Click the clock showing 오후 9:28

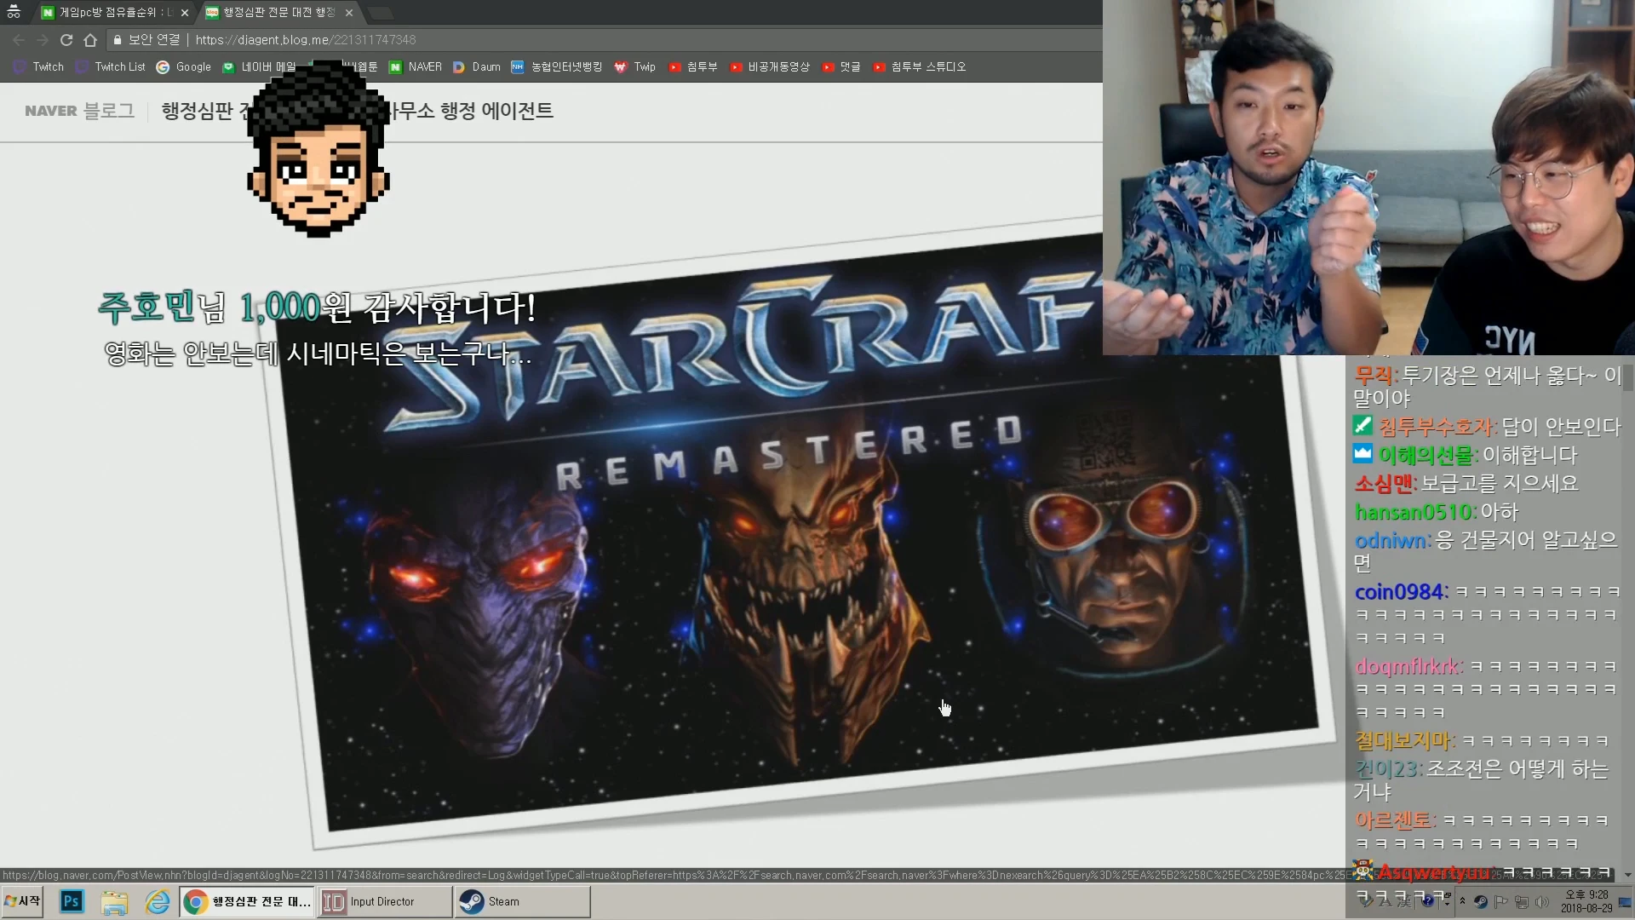click(x=1586, y=901)
